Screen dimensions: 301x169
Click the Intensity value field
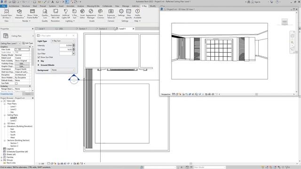66,46
